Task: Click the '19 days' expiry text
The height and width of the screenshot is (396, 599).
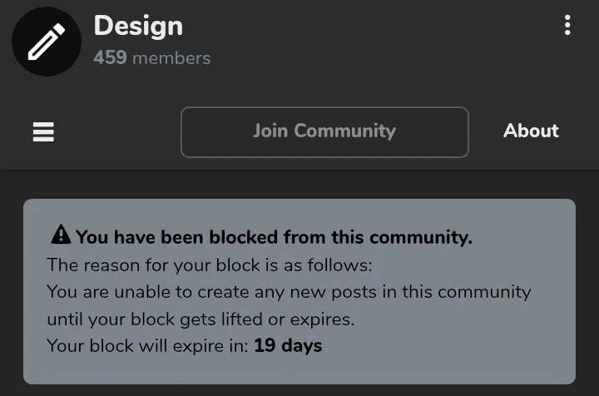Action: click(x=288, y=345)
